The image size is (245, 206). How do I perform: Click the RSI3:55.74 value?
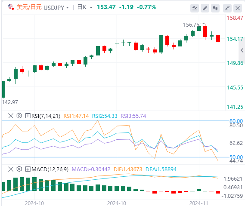coord(133,116)
